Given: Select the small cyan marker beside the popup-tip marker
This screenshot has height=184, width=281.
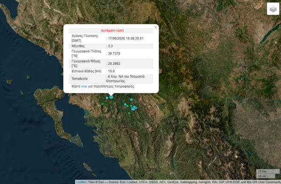Looking at the screenshot, I should click(x=107, y=98).
